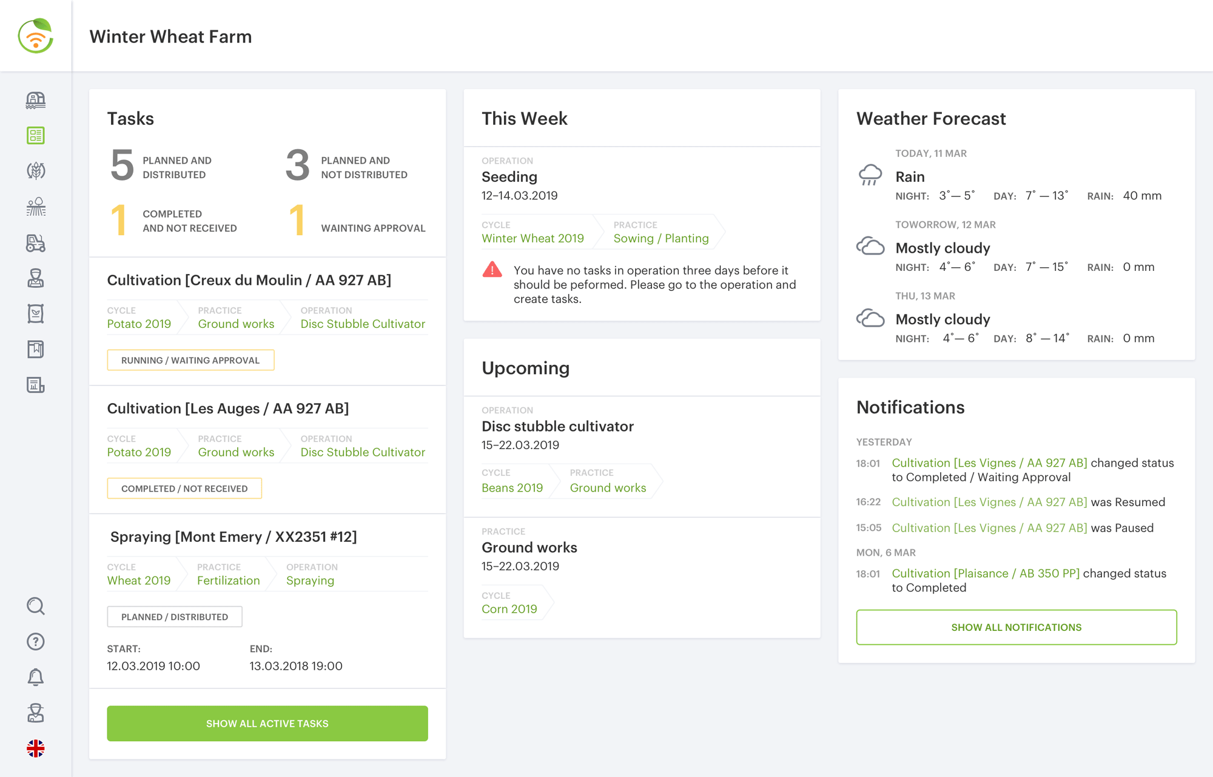Open the fields sidebar icon
1213x777 pixels.
point(36,207)
